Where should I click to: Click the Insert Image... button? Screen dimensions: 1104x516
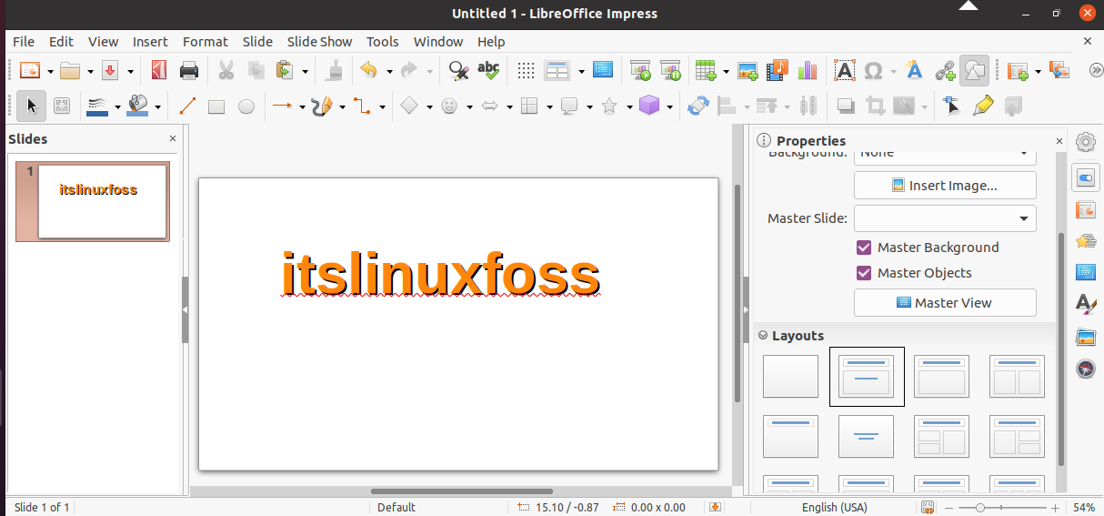pyautogui.click(x=945, y=186)
